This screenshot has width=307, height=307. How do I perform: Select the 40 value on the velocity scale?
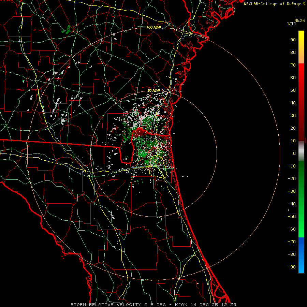[293, 103]
